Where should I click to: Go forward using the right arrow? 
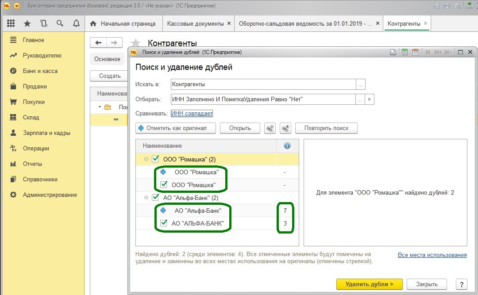[114, 42]
